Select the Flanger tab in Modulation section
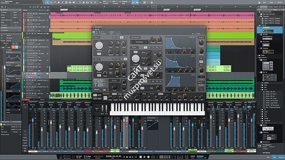The image size is (285, 160). (x=120, y=94)
